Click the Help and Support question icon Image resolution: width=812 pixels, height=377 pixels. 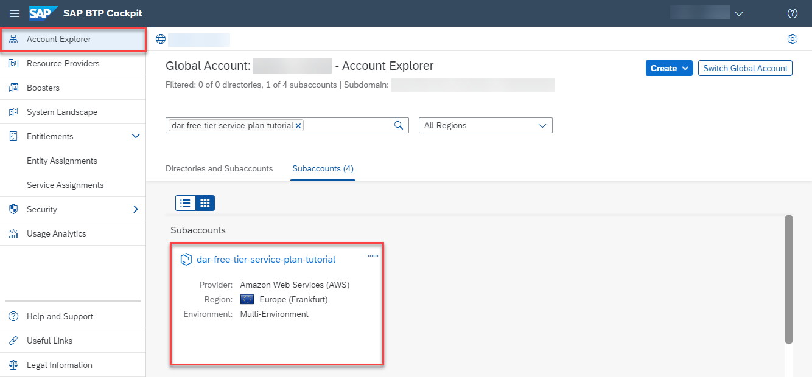[x=13, y=316]
